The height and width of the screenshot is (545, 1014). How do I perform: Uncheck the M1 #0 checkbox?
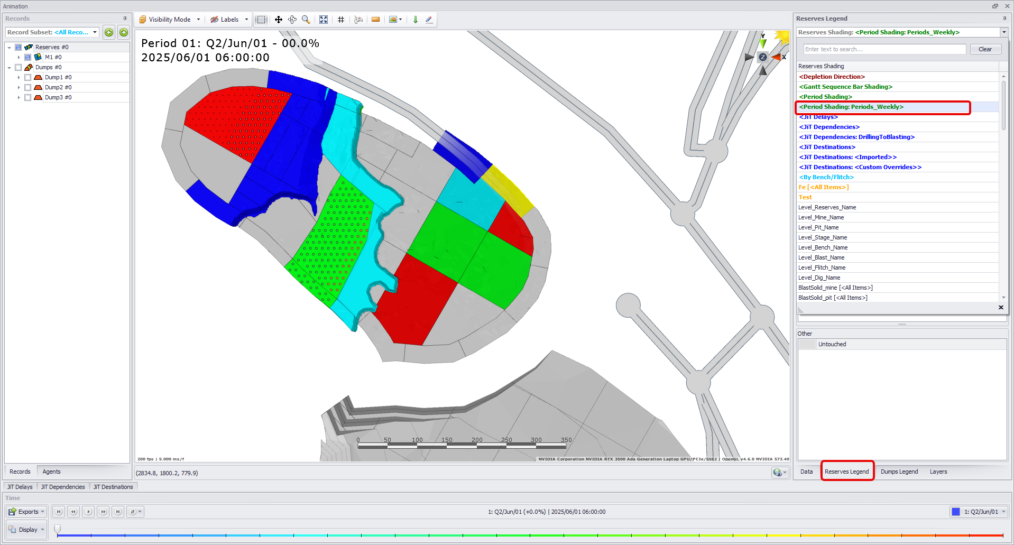[x=28, y=57]
